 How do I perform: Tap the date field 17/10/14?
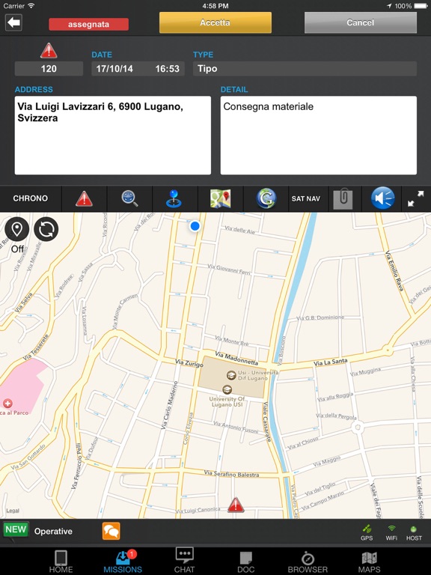(114, 69)
